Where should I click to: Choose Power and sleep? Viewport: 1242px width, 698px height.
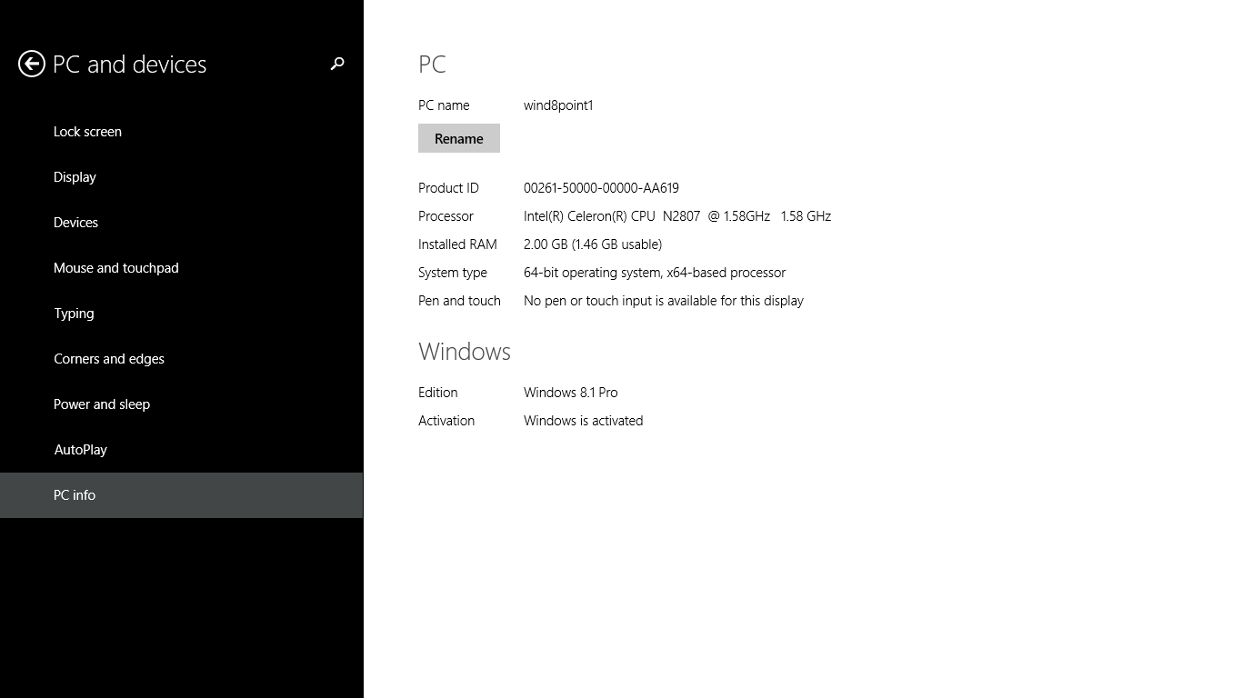(x=182, y=404)
